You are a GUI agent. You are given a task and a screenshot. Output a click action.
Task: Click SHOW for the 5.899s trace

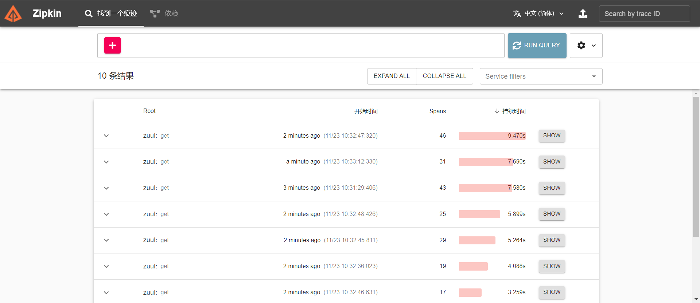click(552, 214)
